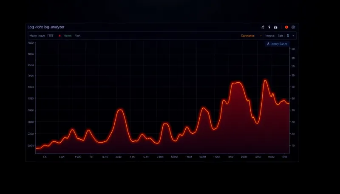
Task: Click the green "Hejon" label
Action: point(68,36)
